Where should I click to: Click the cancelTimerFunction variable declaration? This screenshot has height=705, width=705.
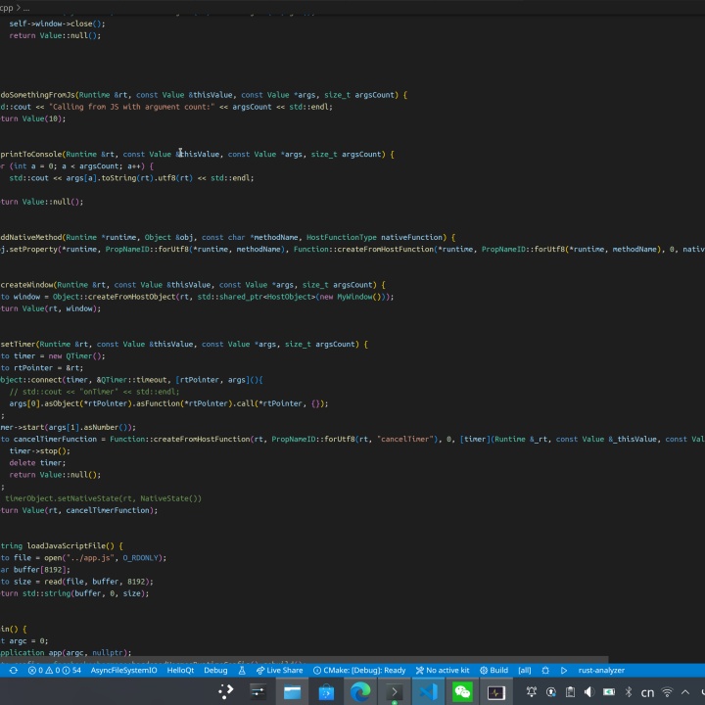[x=55, y=439]
